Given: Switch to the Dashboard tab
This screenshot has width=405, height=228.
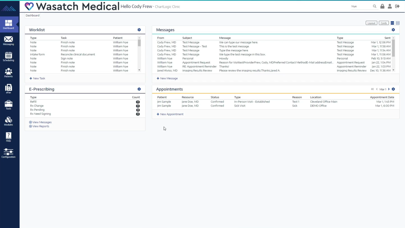Looking at the screenshot, I should 32,15.
